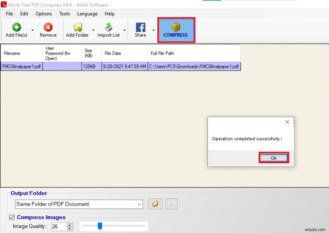This screenshot has height=233, width=329.
Task: Increase Image Quality with the up arrow
Action: tap(70, 225)
